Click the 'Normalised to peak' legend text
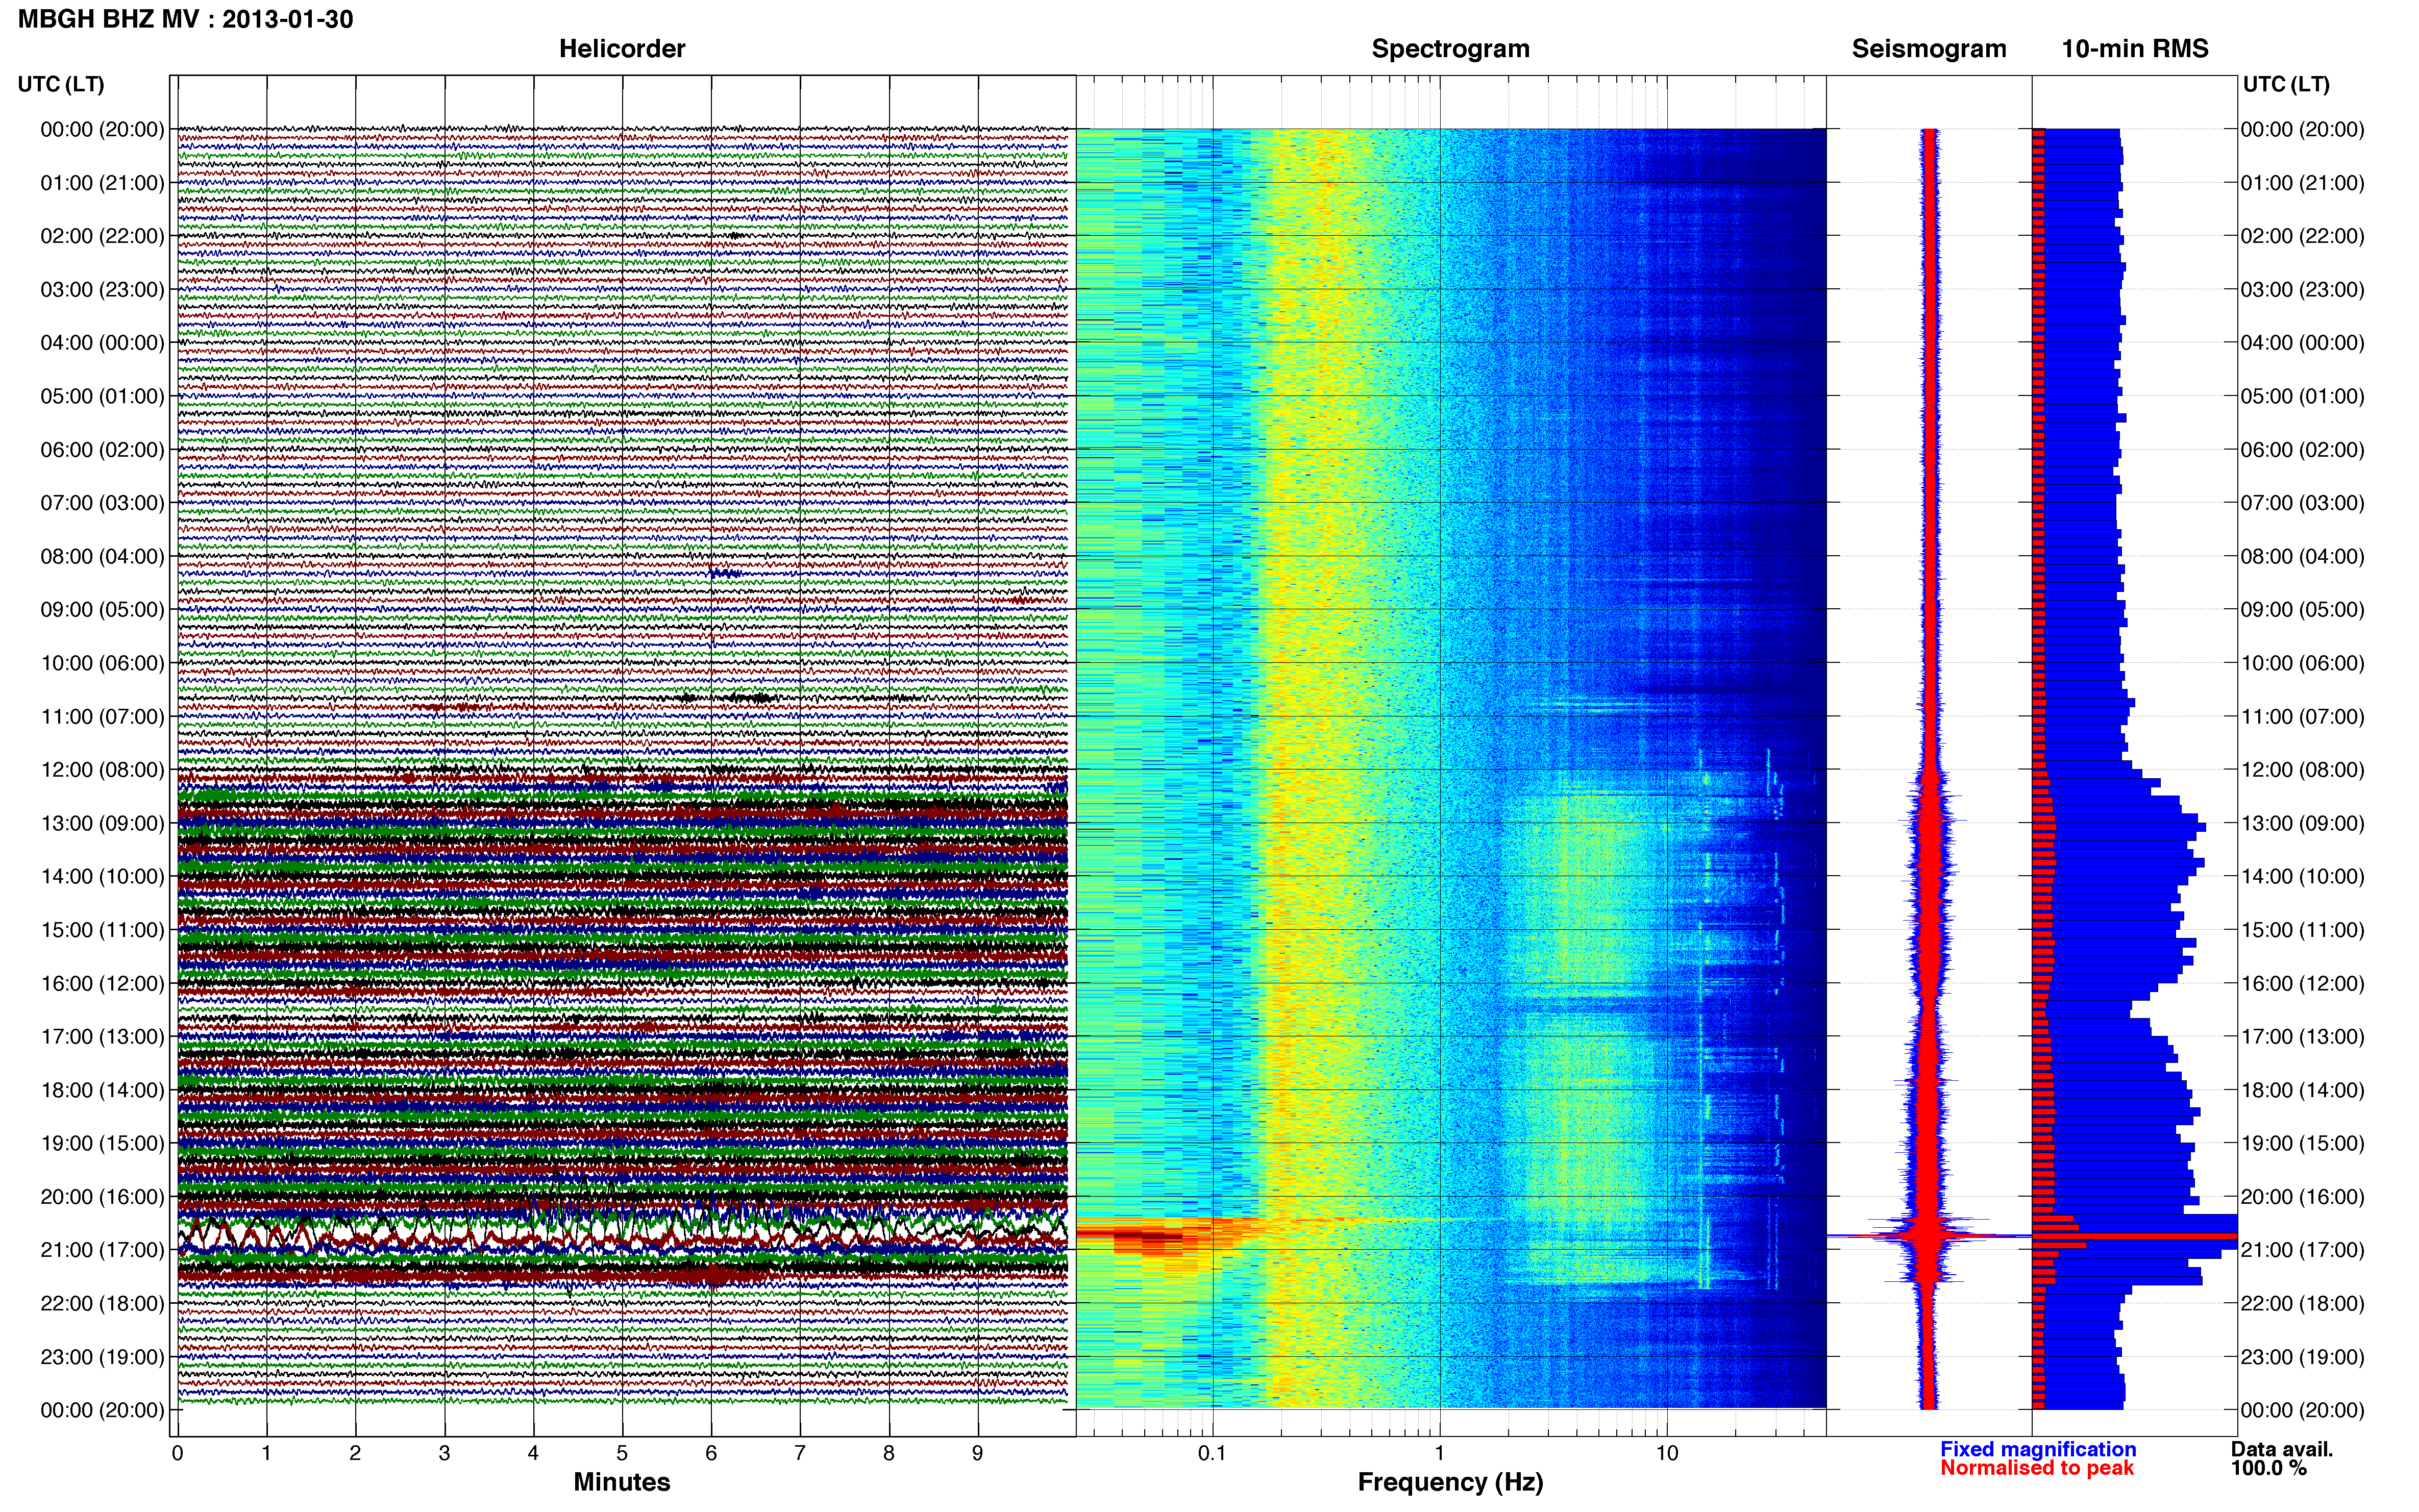 coord(2037,1468)
